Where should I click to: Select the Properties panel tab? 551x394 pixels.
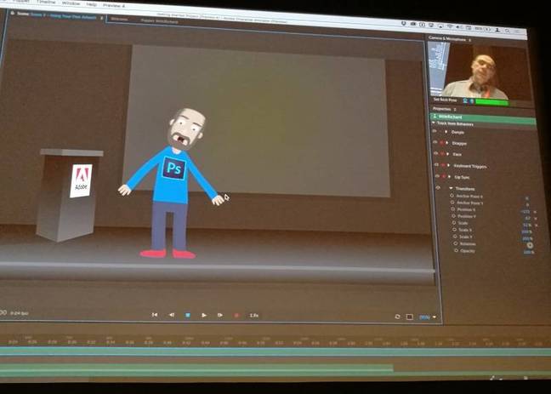pyautogui.click(x=442, y=109)
